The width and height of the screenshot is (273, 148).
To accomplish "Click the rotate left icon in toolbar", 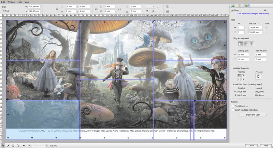I will [147, 11].
